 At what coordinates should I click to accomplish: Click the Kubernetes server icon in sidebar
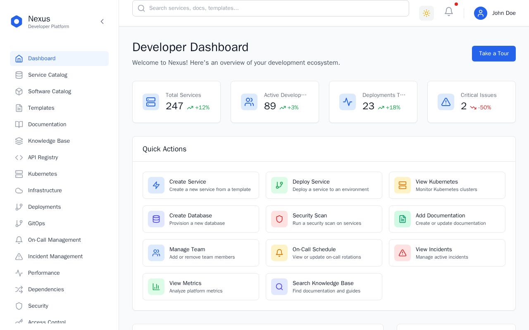coord(19,174)
